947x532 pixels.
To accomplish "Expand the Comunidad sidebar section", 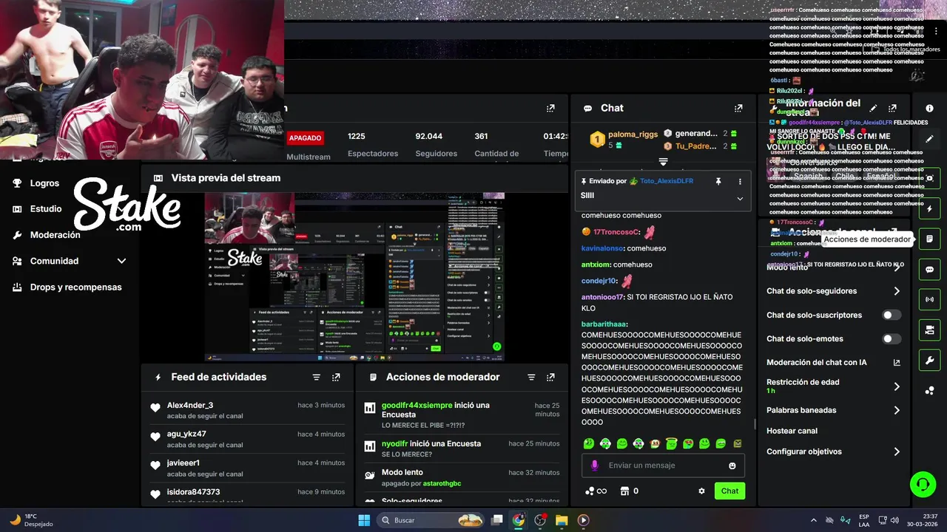I will pos(121,261).
